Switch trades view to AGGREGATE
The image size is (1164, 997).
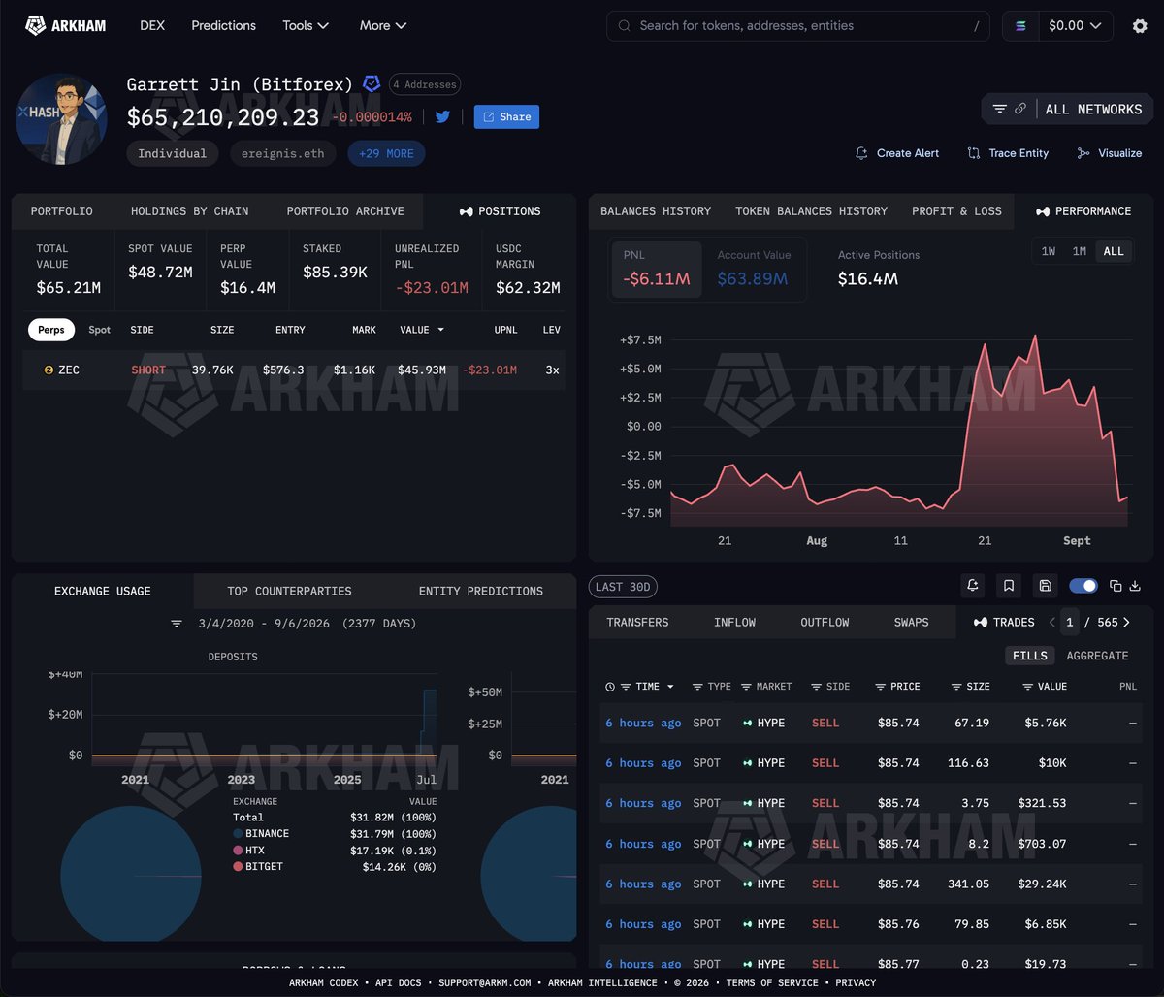click(1097, 656)
